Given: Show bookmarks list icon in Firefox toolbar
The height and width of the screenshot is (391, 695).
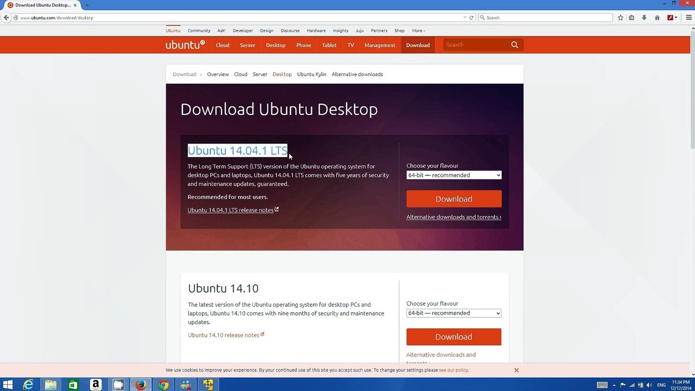Looking at the screenshot, I should coord(631,17).
